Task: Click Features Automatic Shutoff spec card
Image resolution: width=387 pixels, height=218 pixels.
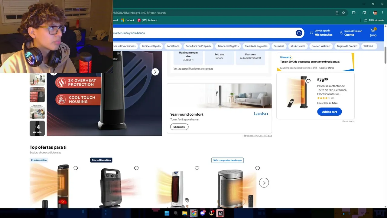Action: [250, 57]
